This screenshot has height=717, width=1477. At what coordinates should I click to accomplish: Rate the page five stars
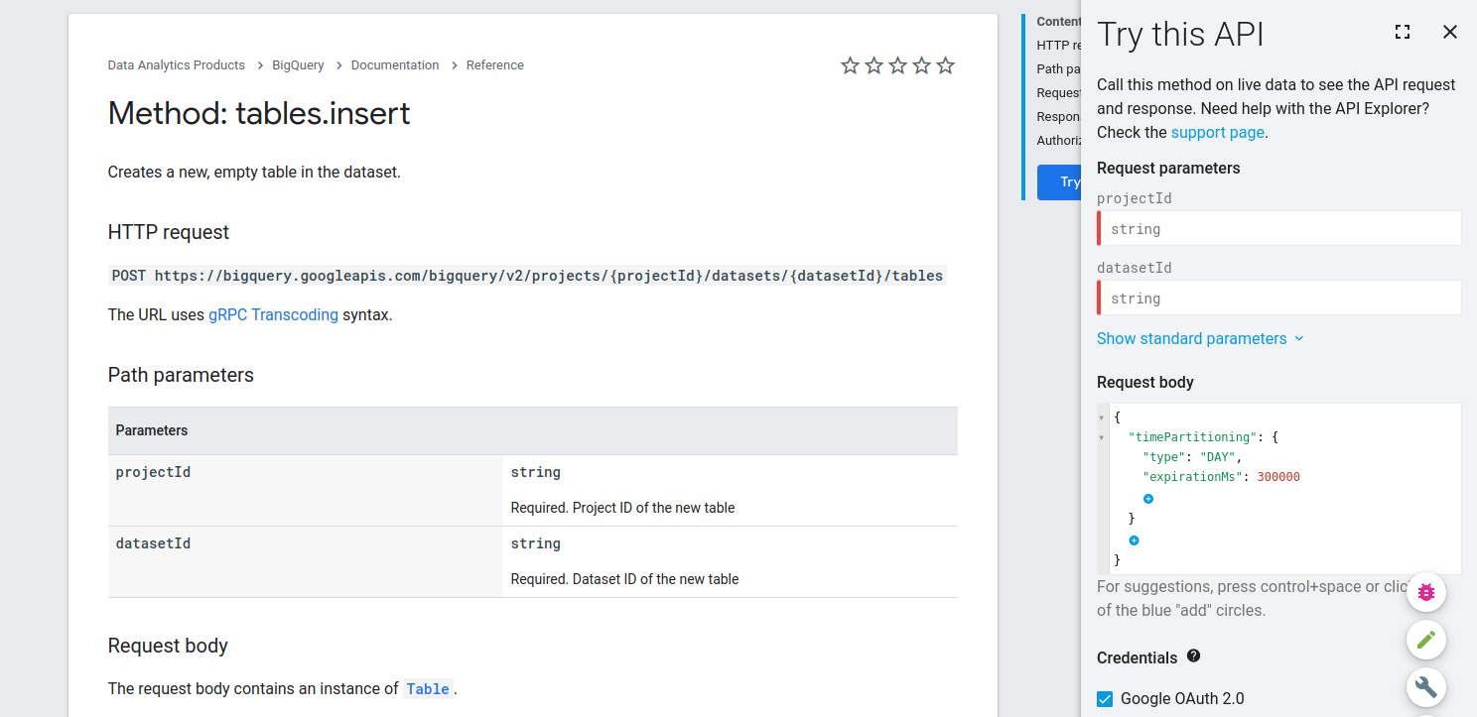pos(946,65)
